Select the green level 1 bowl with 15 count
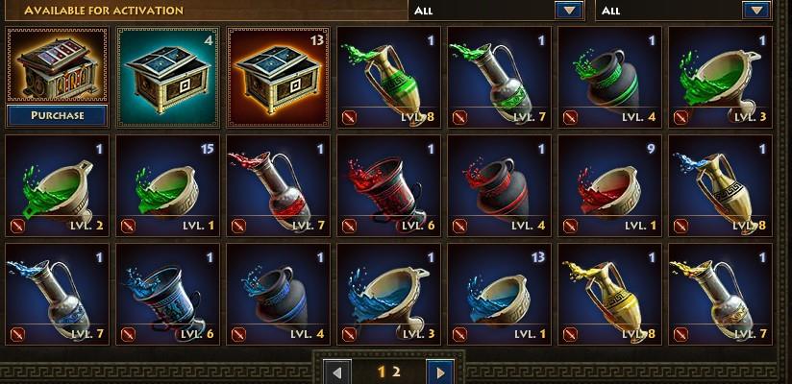Screen dimensions: 792x384 [x=167, y=185]
